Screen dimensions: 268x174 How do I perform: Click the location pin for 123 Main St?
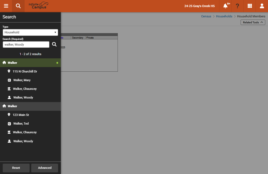click(x=9, y=115)
